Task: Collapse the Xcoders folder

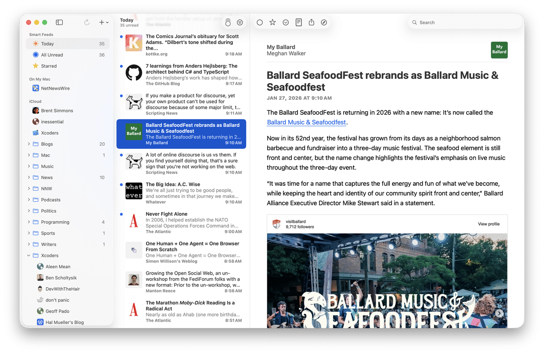Action: click(x=28, y=255)
